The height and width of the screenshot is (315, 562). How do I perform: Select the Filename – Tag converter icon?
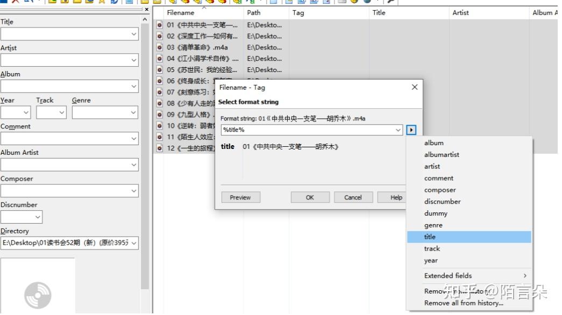click(x=184, y=3)
